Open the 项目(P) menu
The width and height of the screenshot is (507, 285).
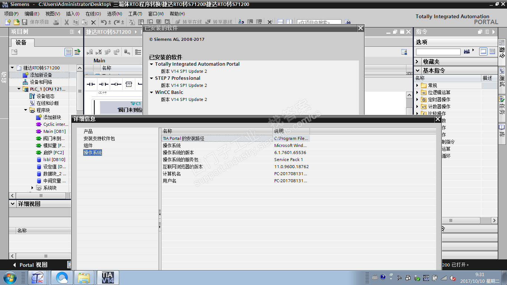(x=12, y=14)
